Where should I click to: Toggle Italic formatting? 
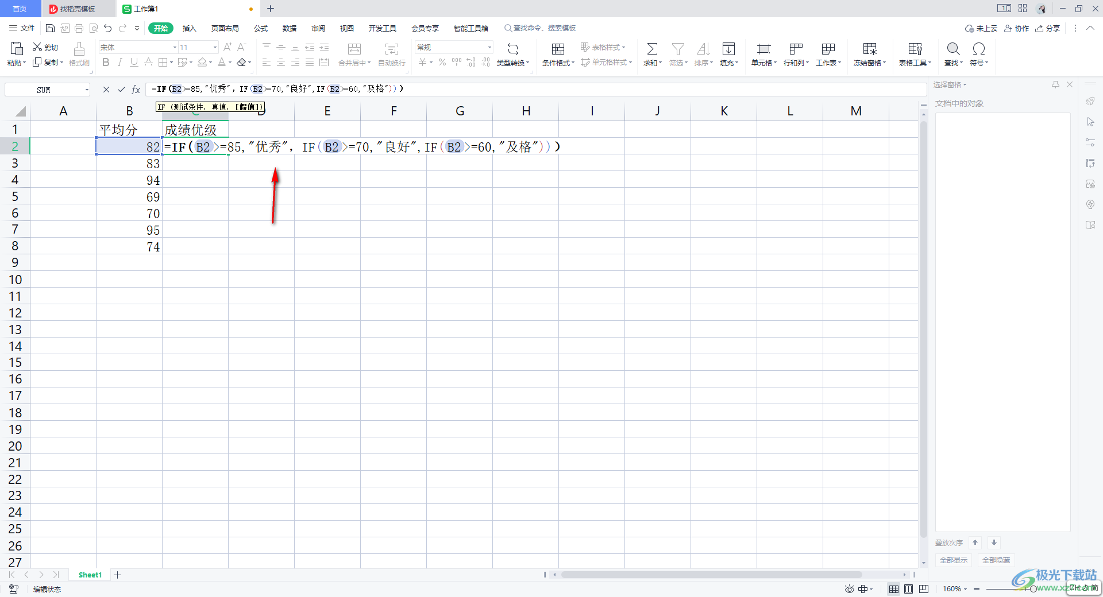coord(120,62)
